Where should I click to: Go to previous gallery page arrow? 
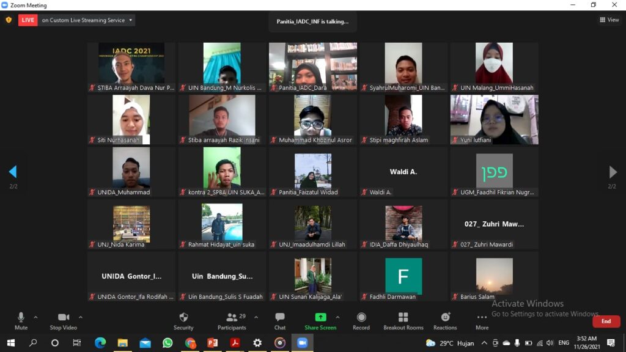click(13, 172)
